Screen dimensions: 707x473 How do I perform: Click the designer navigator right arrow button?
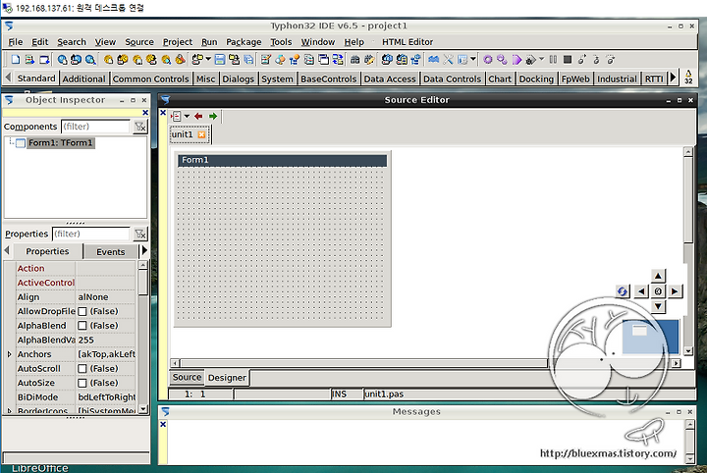(675, 291)
